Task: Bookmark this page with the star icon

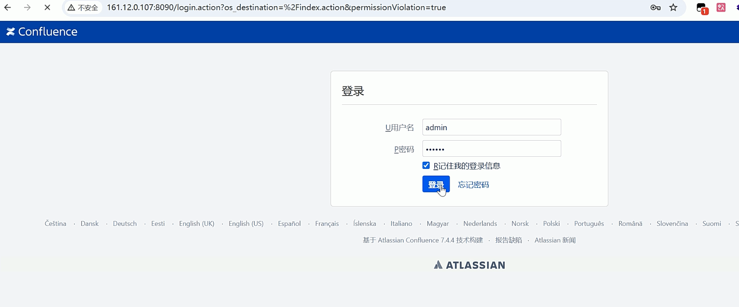Action: [673, 7]
